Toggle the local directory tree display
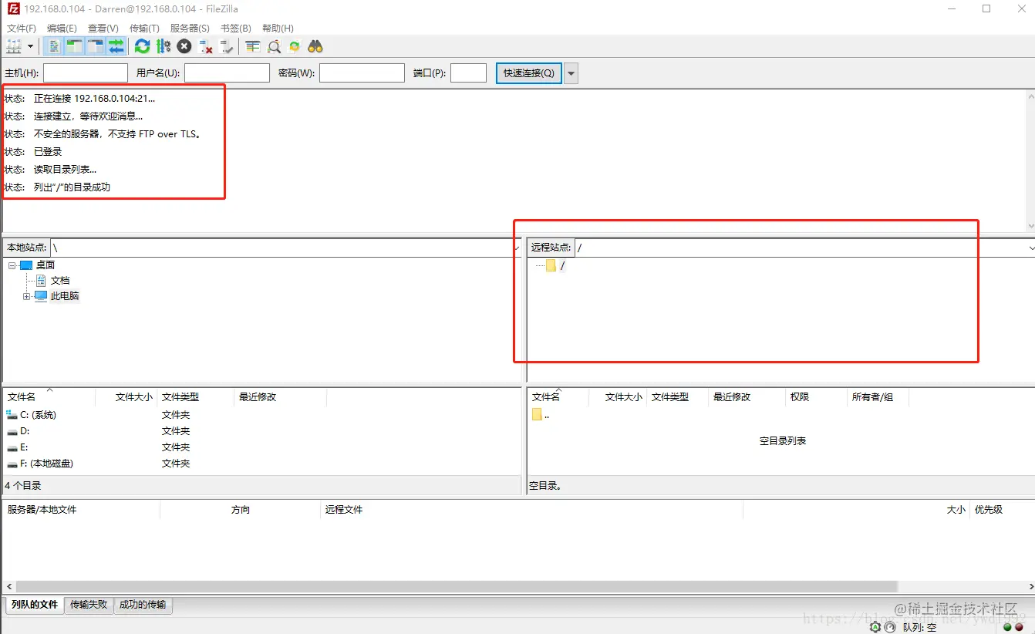Viewport: 1035px width, 634px height. coord(74,46)
